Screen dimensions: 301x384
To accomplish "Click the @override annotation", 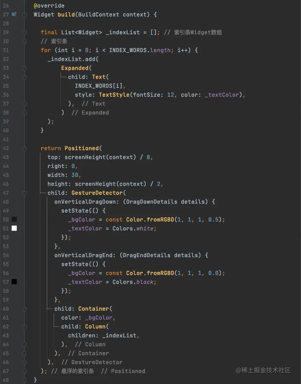I will [49, 6].
